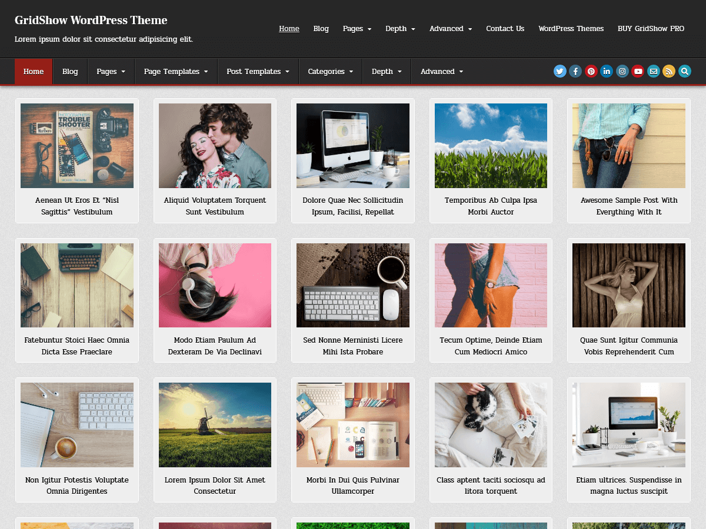Open the Depth dropdown in the navbar

386,71
